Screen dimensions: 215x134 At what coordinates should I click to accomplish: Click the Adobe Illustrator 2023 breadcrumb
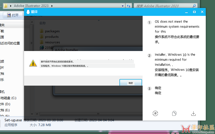pos(31,6)
